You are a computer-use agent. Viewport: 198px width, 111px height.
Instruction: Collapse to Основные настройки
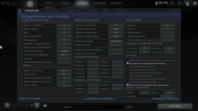(99, 99)
